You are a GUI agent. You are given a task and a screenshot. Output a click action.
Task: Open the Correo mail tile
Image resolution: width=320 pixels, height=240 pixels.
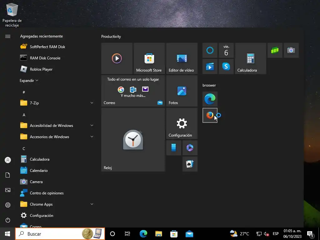pos(133,91)
